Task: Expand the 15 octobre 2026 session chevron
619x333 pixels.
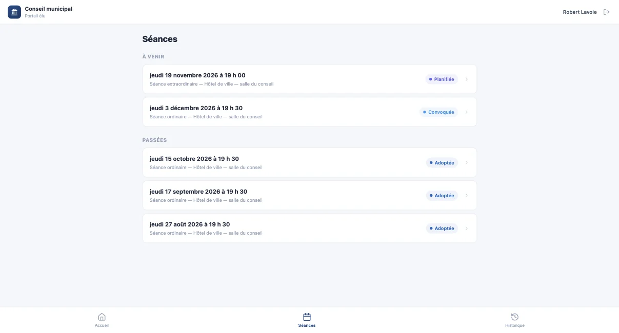Action: pyautogui.click(x=467, y=163)
